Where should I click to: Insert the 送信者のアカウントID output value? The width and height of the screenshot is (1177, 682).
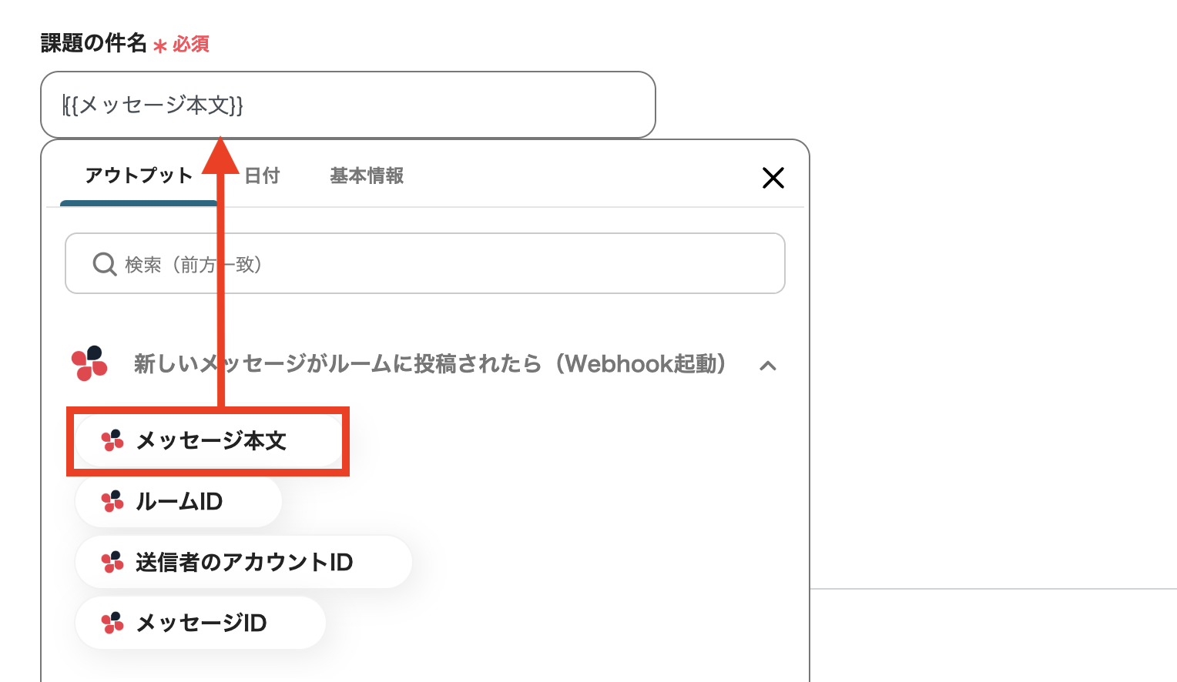pyautogui.click(x=243, y=562)
